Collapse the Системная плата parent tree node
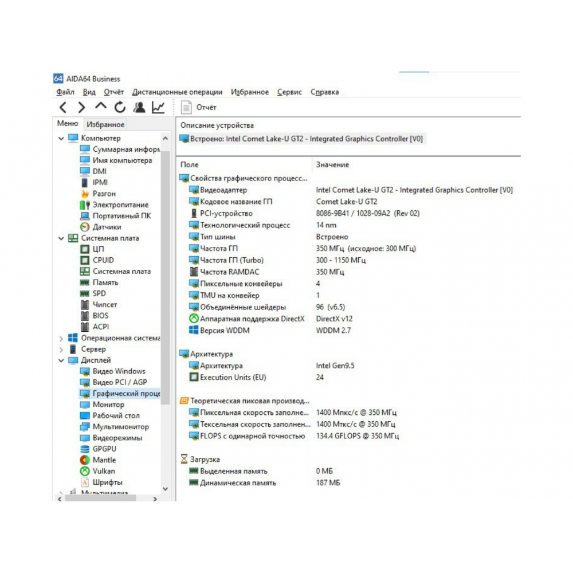This screenshot has width=573, height=573. pos(61,238)
